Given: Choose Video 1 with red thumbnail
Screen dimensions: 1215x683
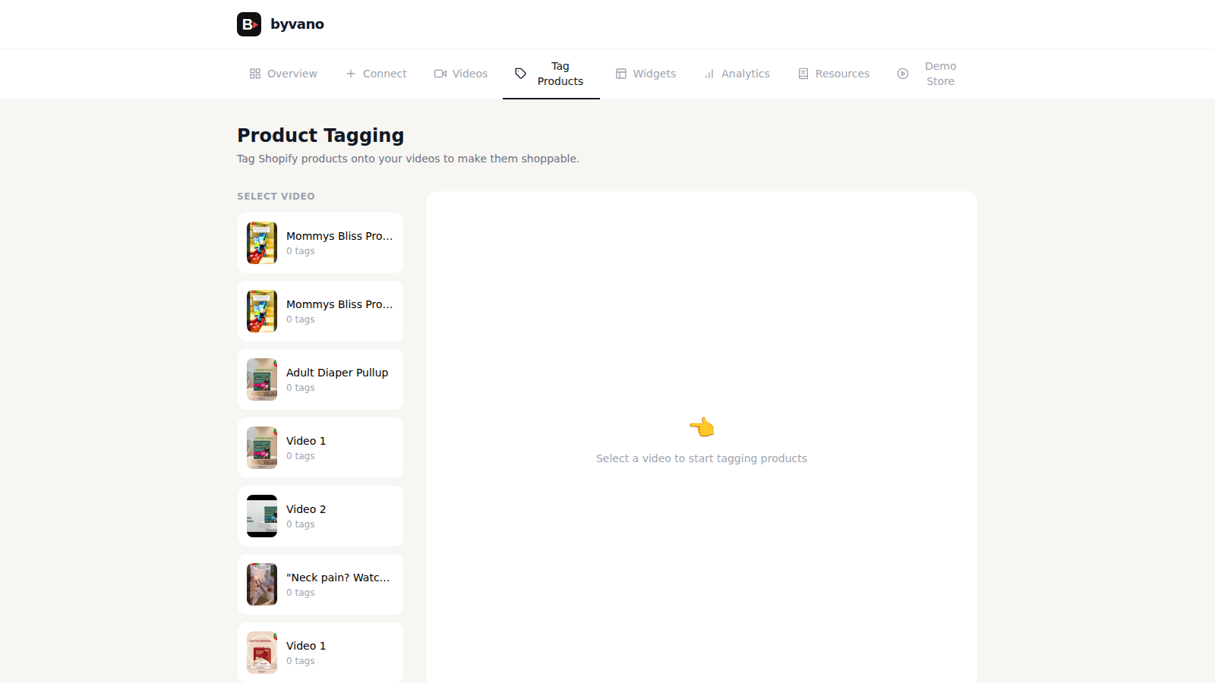Looking at the screenshot, I should pos(320,652).
